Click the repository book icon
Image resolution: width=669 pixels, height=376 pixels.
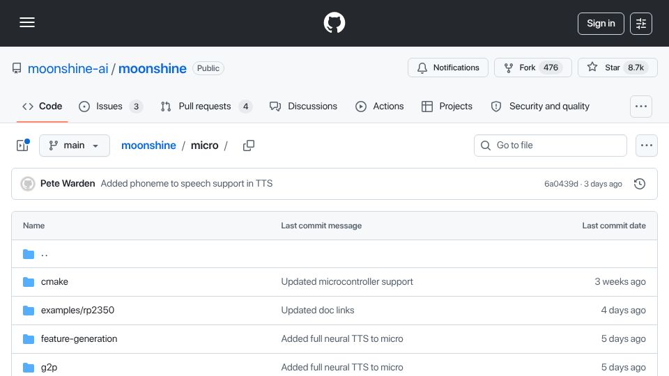click(x=17, y=68)
